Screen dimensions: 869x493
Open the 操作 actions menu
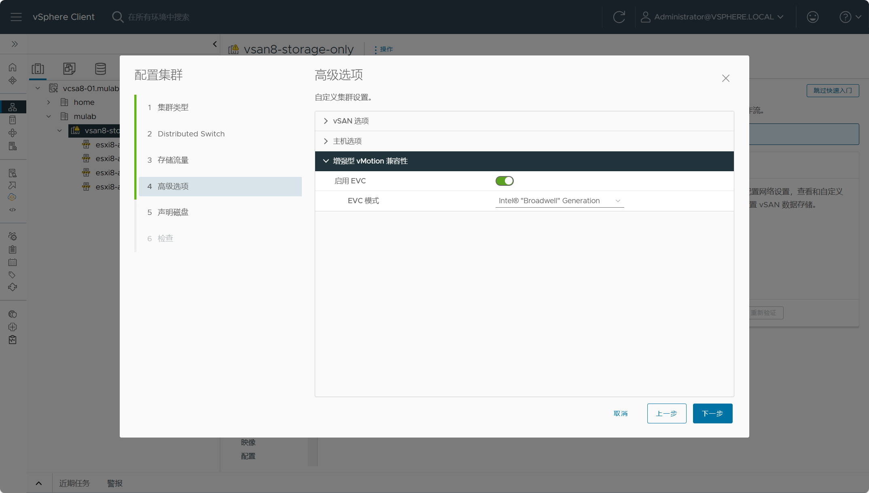click(x=384, y=49)
